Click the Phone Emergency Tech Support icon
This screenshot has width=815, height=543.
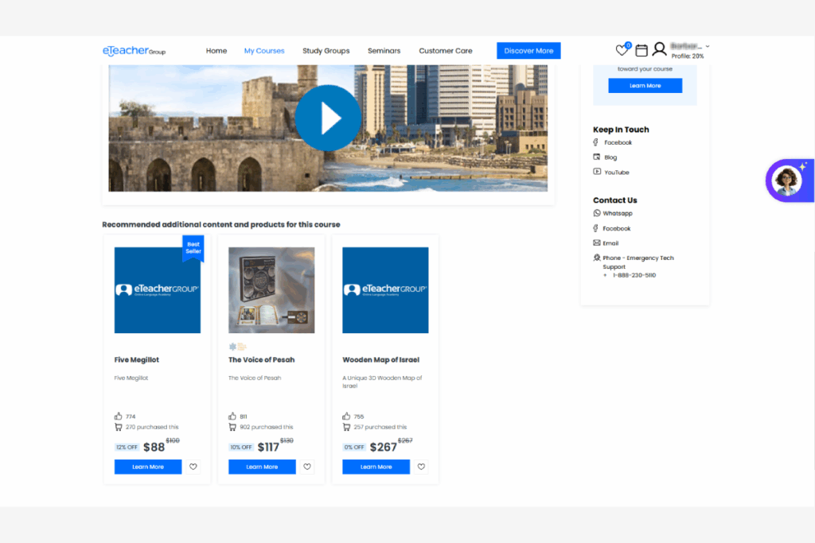(x=597, y=258)
